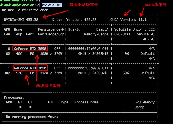Click 'No running processes found' message
This screenshot has height=124, width=173.
point(32,117)
